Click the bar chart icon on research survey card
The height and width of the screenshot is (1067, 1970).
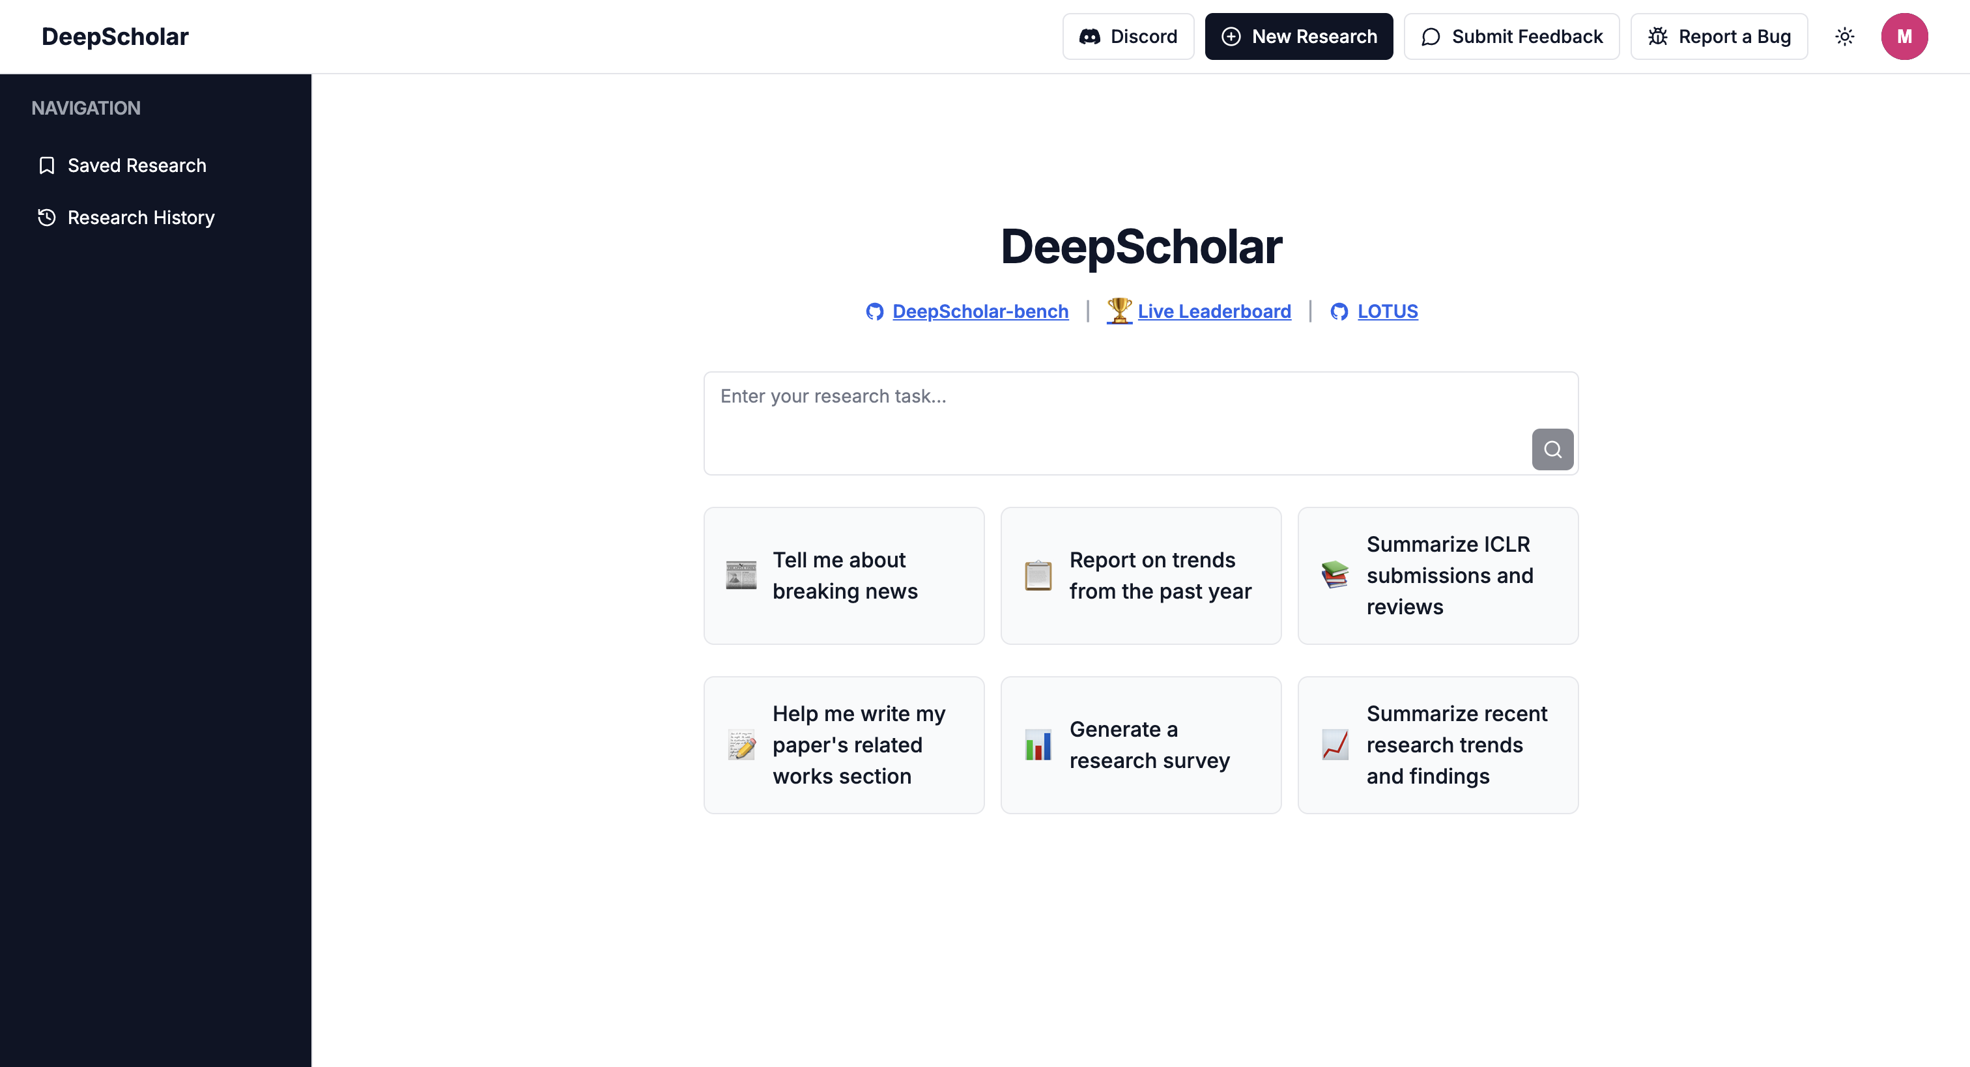[1037, 744]
